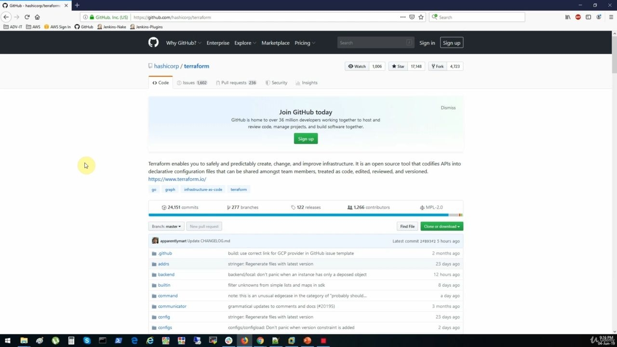Image resolution: width=617 pixels, height=347 pixels.
Task: Open the hashicorp organization link
Action: click(166, 66)
